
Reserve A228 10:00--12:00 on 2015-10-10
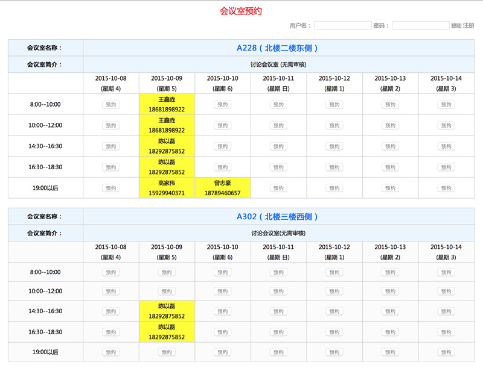[222, 125]
